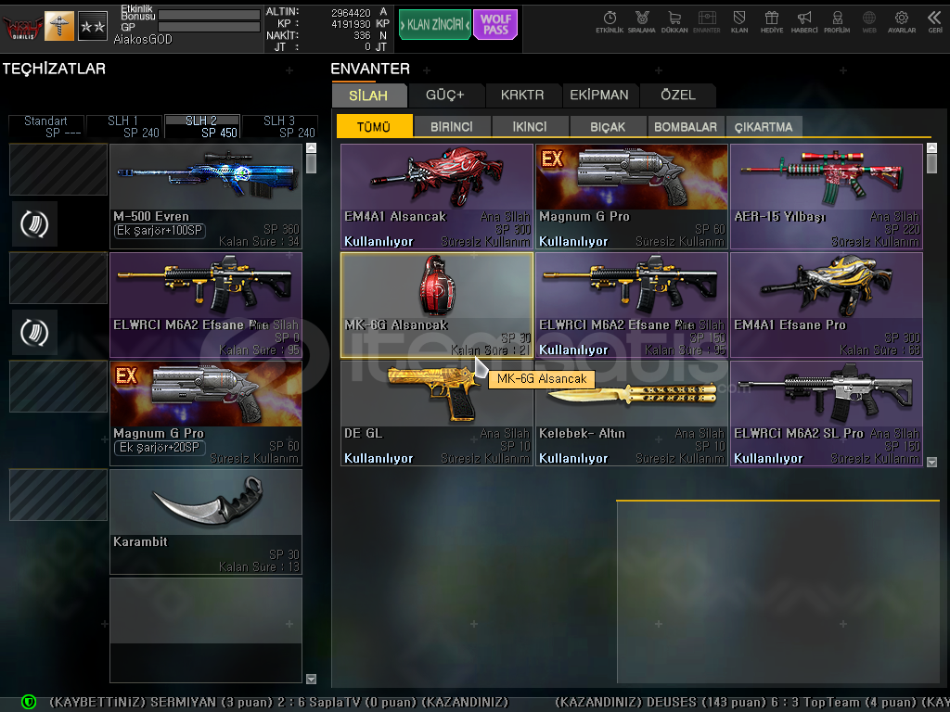Open the Klan Zinciri button
Viewport: 950px width, 712px height.
pos(435,25)
